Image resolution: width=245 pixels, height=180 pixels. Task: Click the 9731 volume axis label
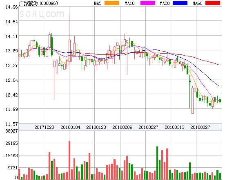(x=13, y=168)
